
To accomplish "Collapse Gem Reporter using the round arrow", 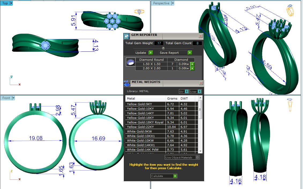I will point(163,48).
